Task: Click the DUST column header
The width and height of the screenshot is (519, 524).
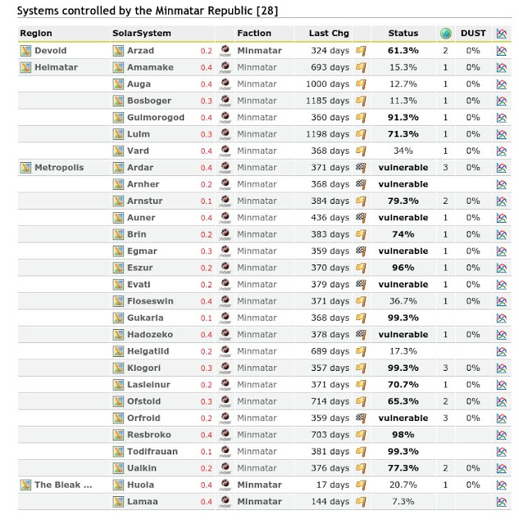Action: 473,34
